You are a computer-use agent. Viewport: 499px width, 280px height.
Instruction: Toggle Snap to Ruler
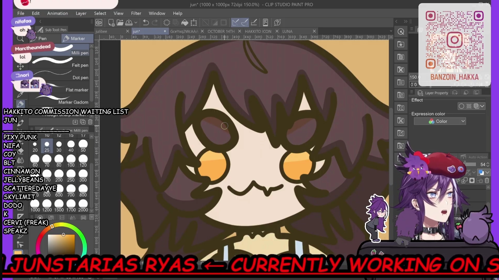click(235, 23)
